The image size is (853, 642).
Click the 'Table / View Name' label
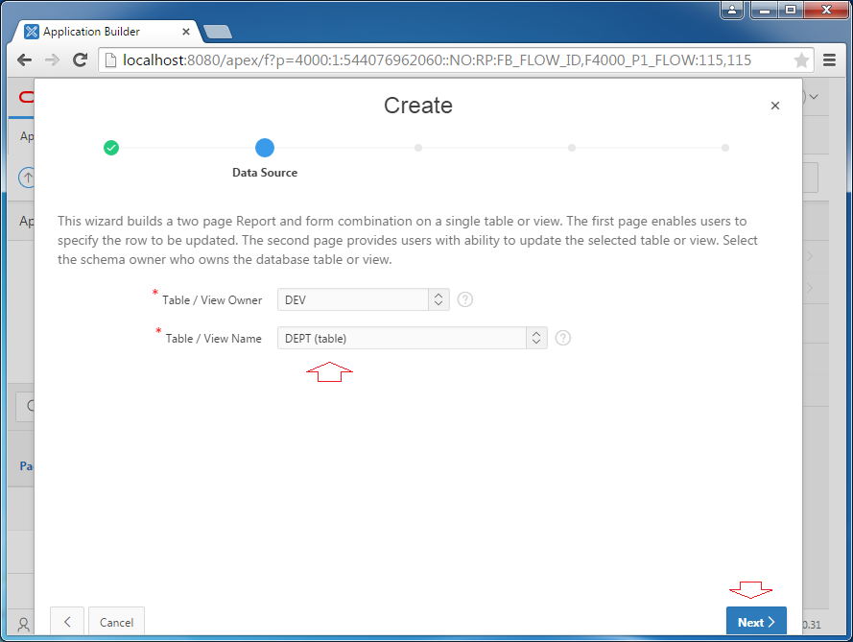(214, 339)
